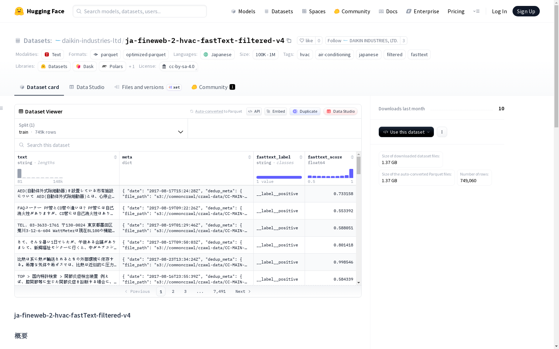This screenshot has width=559, height=349.
Task: Click the Polars library tag
Action: [112, 66]
